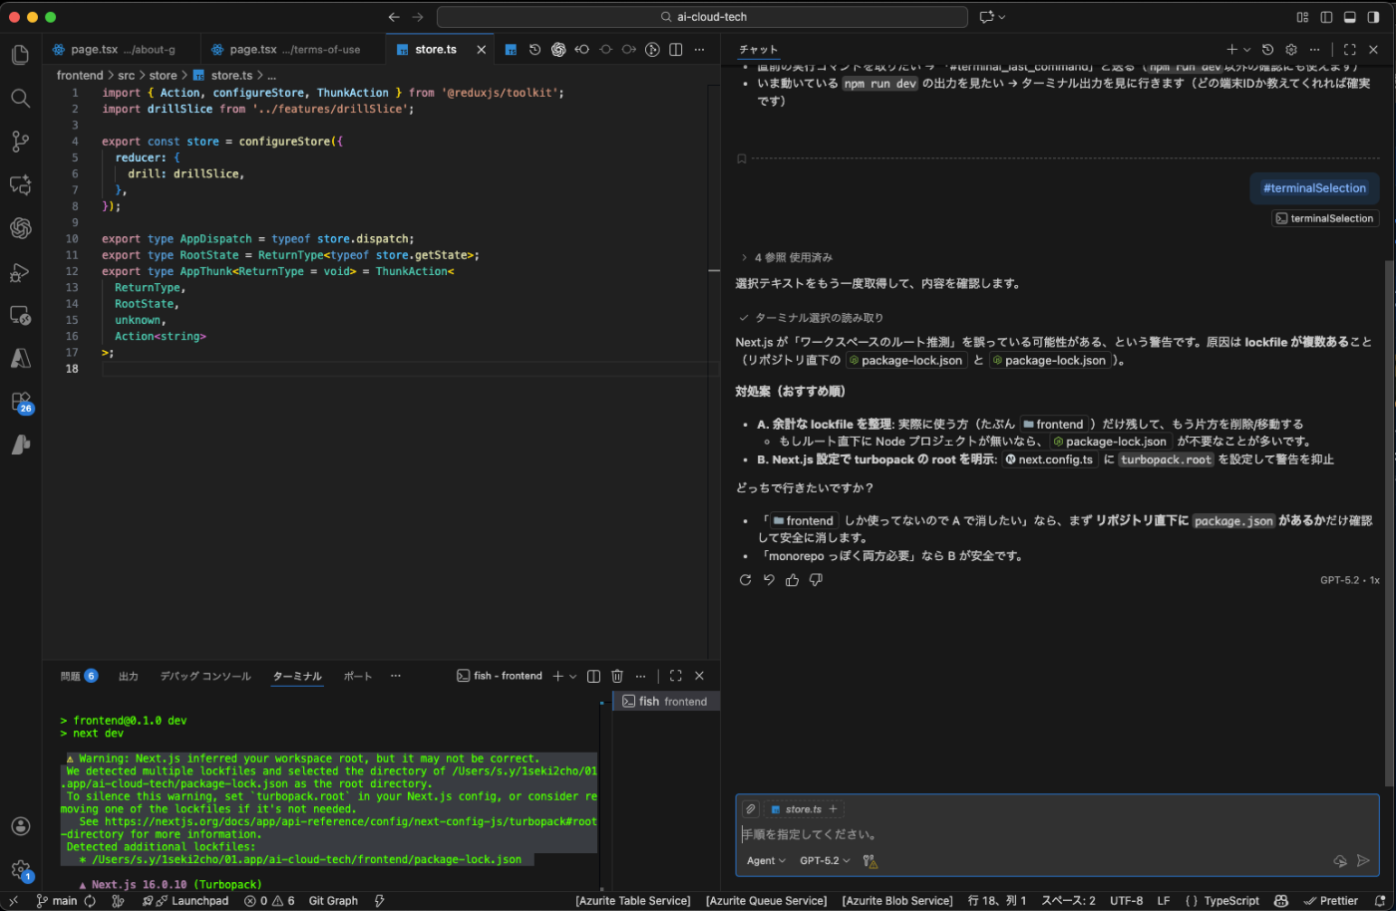Screen dimensions: 1396x911
Task: Open the Search view in activity bar
Action: [x=20, y=98]
